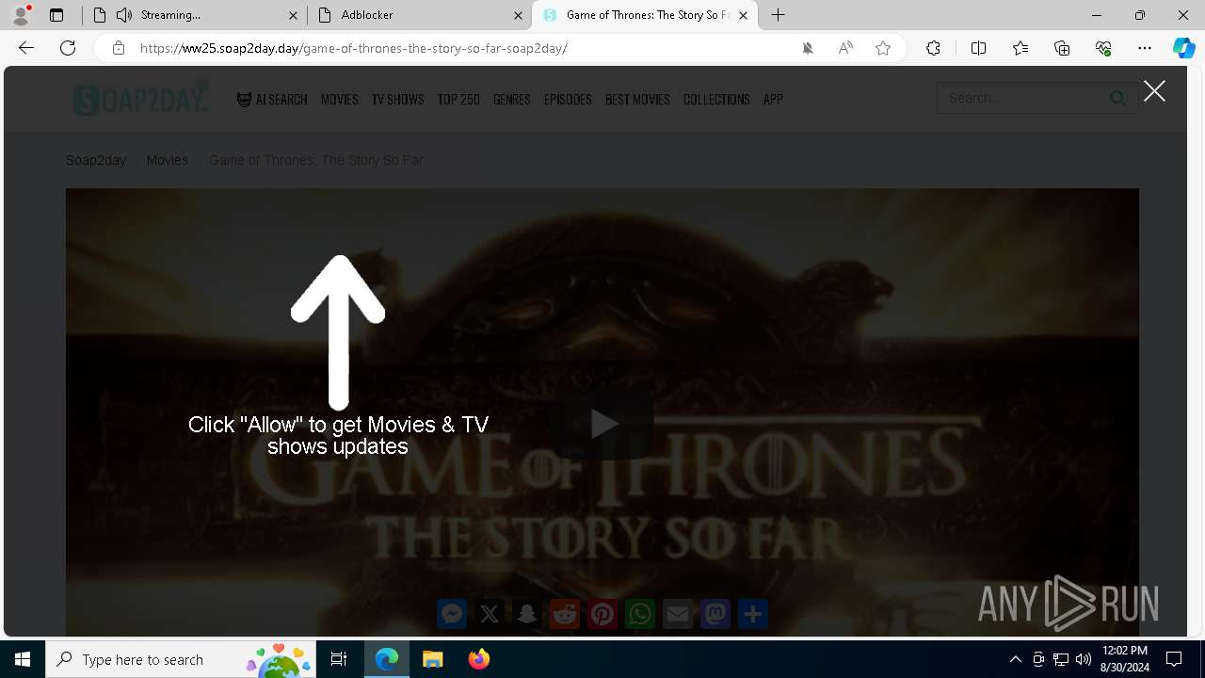The image size is (1205, 678).
Task: Show hidden system tray icons
Action: (x=1015, y=659)
